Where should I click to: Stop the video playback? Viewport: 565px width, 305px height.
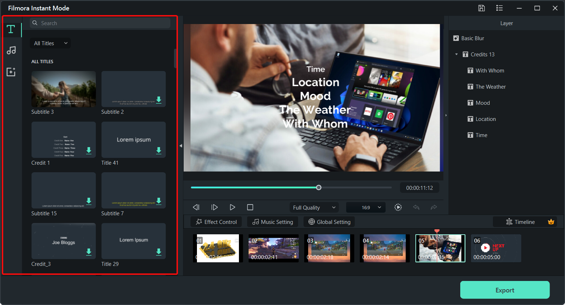pyautogui.click(x=250, y=207)
